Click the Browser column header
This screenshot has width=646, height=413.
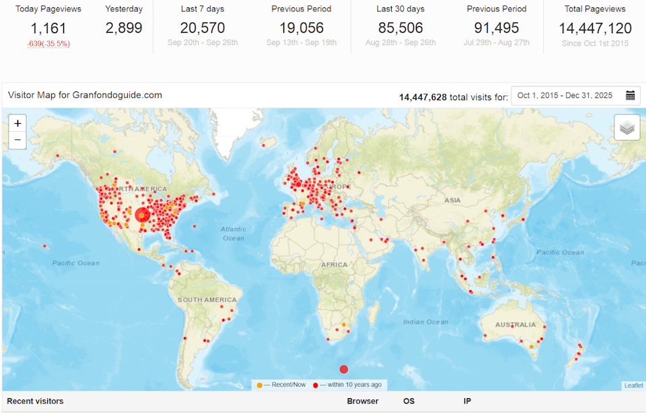(x=363, y=401)
